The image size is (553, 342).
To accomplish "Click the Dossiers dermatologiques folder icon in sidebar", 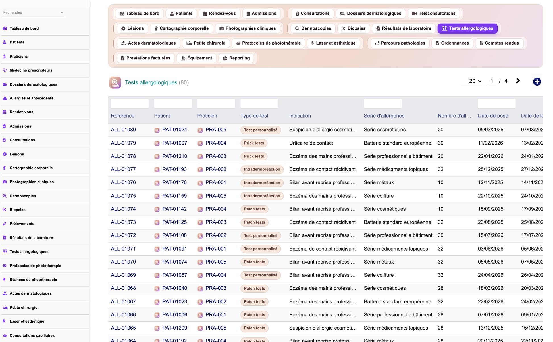I will coord(5,84).
